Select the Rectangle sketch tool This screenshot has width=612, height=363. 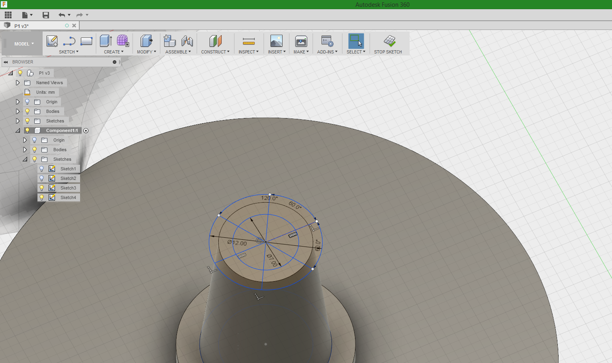(86, 41)
